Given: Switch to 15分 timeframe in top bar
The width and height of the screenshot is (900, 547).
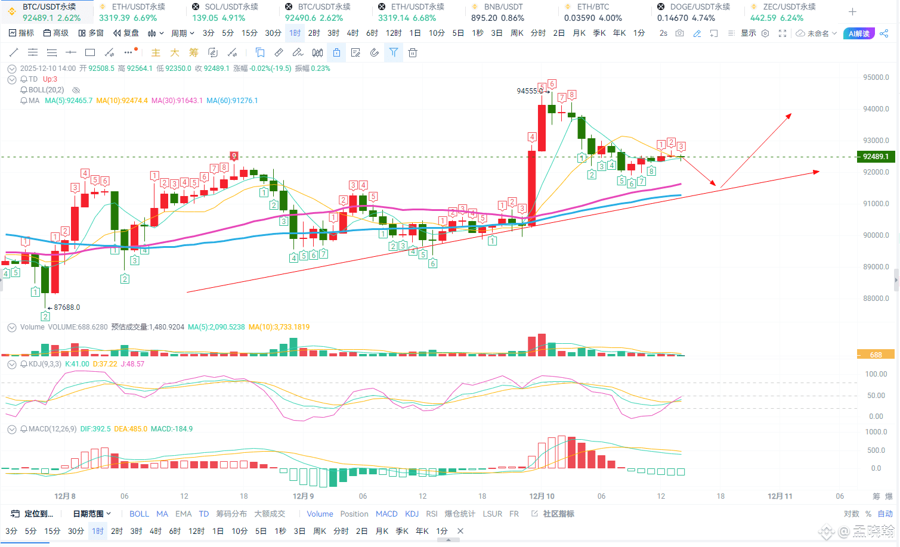Looking at the screenshot, I should click(x=249, y=33).
